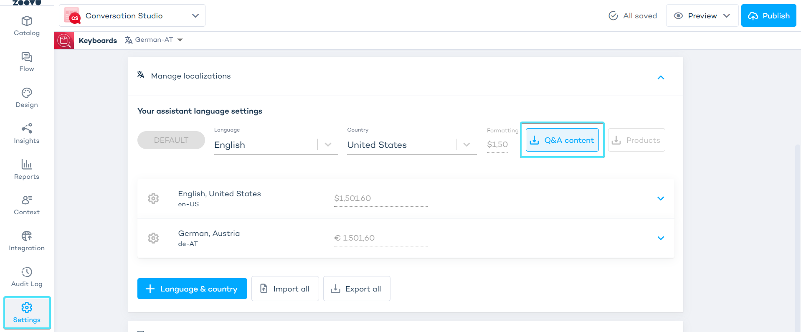Expand the German, Austria localization row
801x332 pixels.
661,238
